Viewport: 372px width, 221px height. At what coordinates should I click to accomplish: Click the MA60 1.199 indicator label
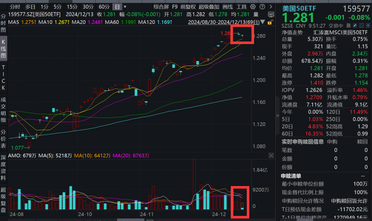pyautogui.click(x=120, y=22)
